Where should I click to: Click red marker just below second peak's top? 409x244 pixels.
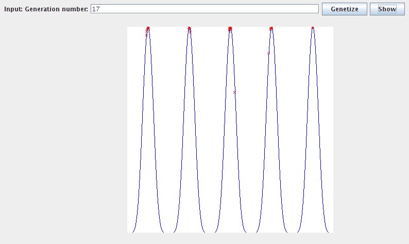(190, 32)
